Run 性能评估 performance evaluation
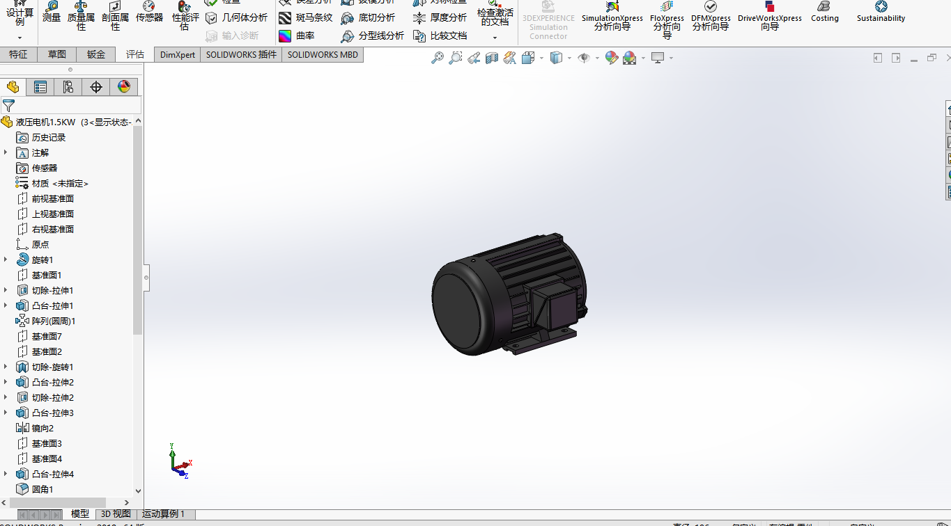 (185, 17)
